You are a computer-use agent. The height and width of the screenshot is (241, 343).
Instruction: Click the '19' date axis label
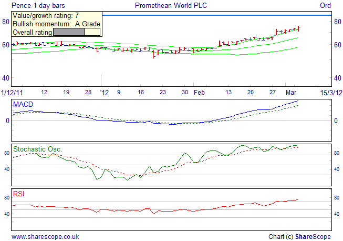(x=66, y=92)
